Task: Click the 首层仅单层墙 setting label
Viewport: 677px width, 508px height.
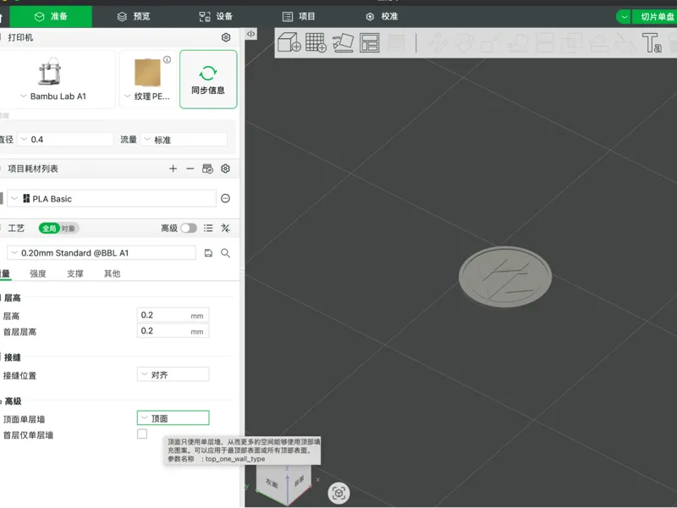Action: [x=28, y=435]
